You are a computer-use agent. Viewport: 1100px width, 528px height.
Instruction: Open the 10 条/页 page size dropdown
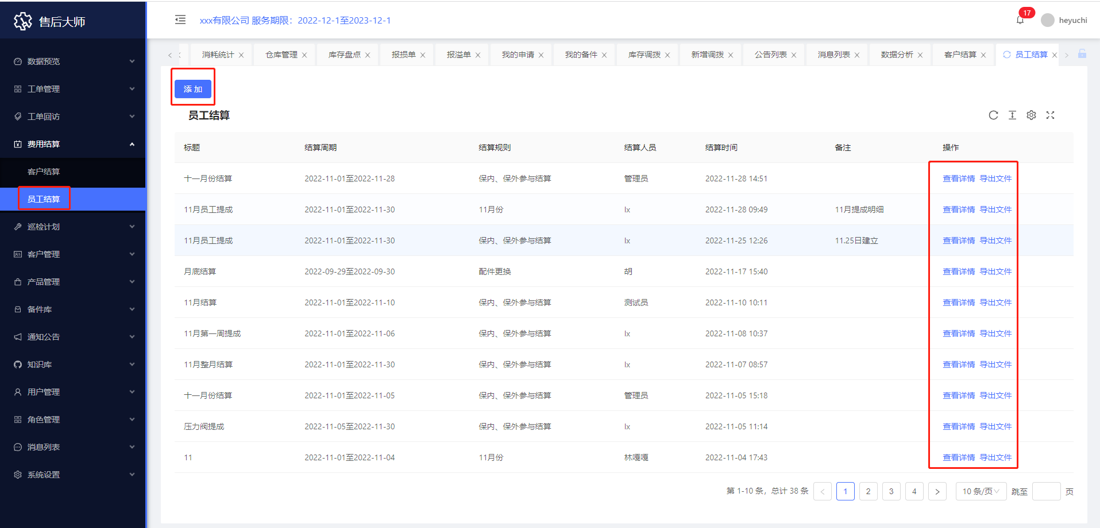(981, 491)
